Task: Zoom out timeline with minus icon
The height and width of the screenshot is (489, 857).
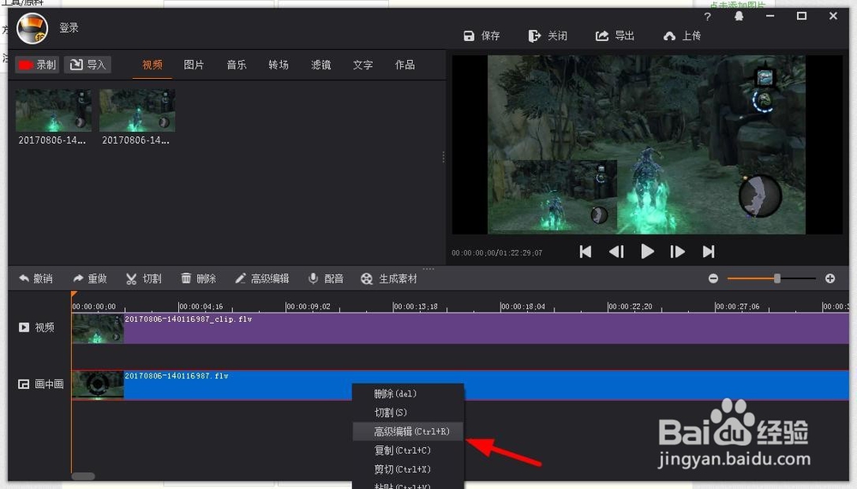Action: tap(713, 278)
